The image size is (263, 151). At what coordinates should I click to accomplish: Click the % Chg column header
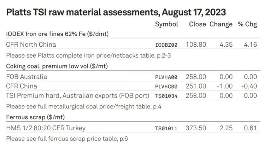coord(247,24)
